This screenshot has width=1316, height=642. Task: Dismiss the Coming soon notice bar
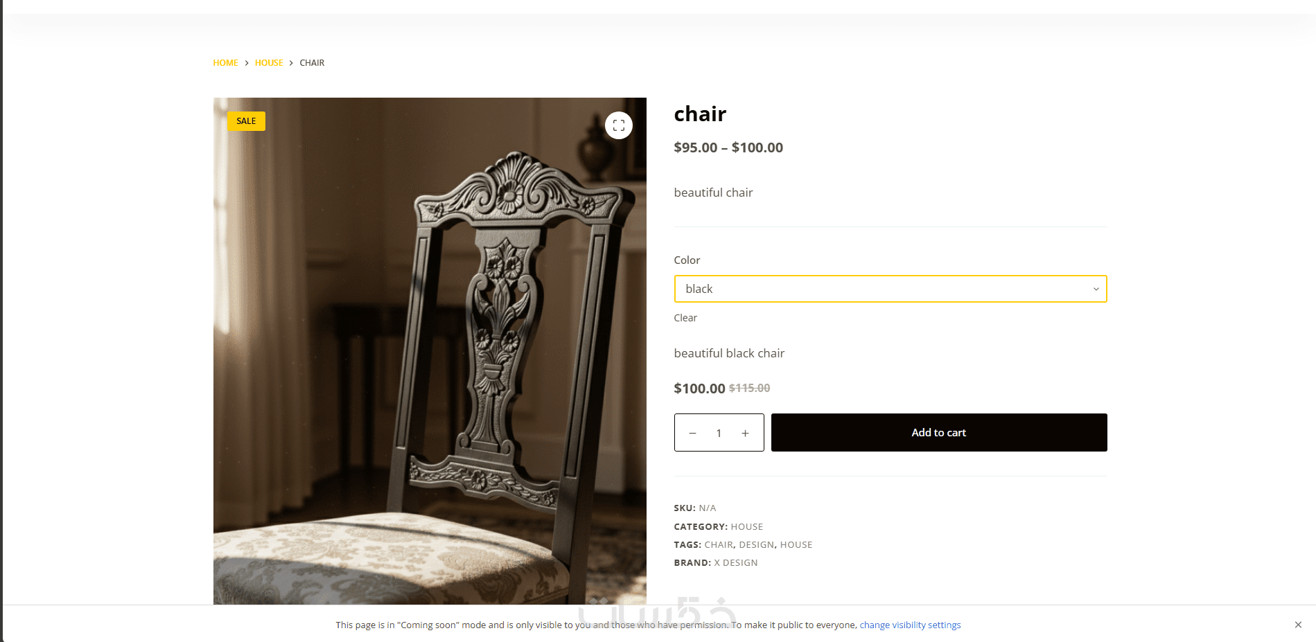pyautogui.click(x=1298, y=625)
